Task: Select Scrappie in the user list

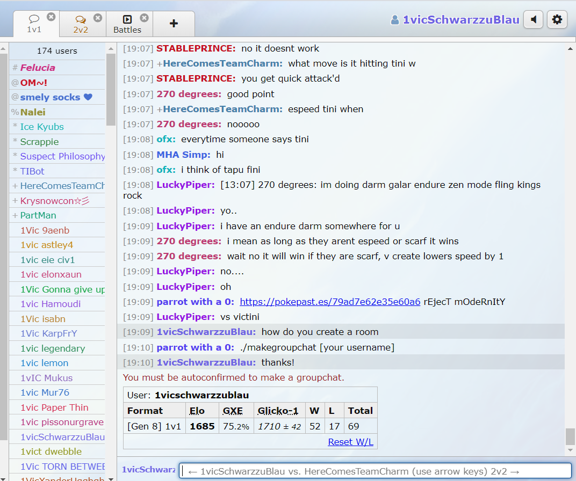Action: (57, 142)
